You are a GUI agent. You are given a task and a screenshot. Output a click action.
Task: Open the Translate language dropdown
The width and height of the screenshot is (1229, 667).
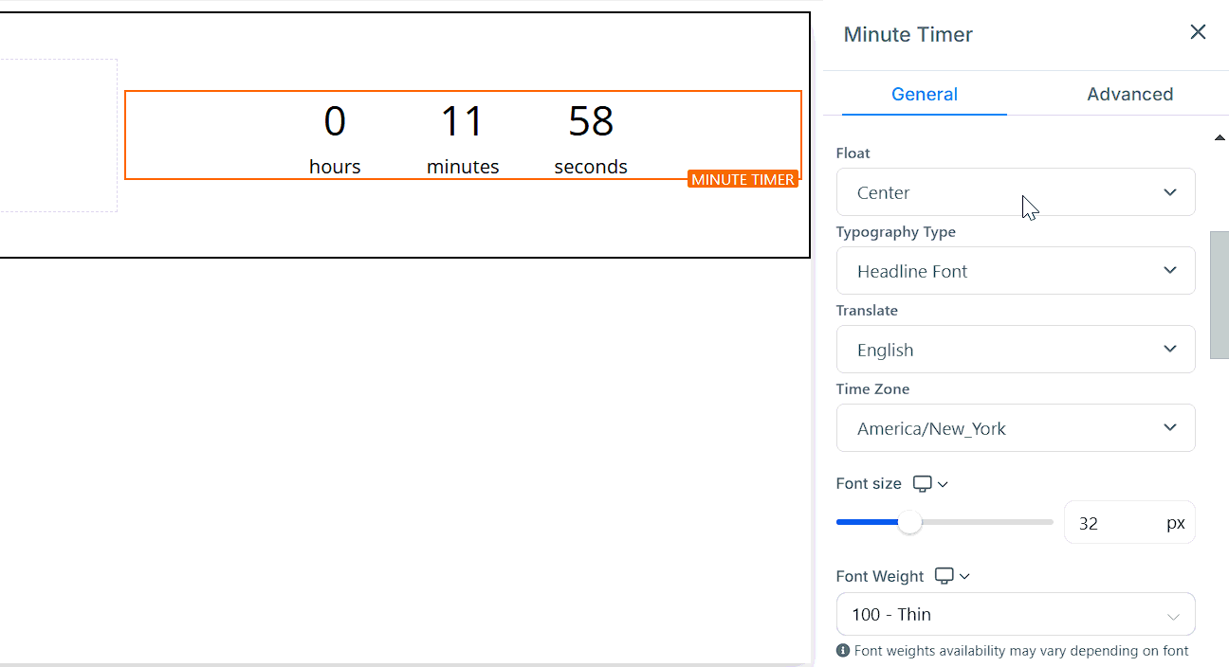[1015, 350]
